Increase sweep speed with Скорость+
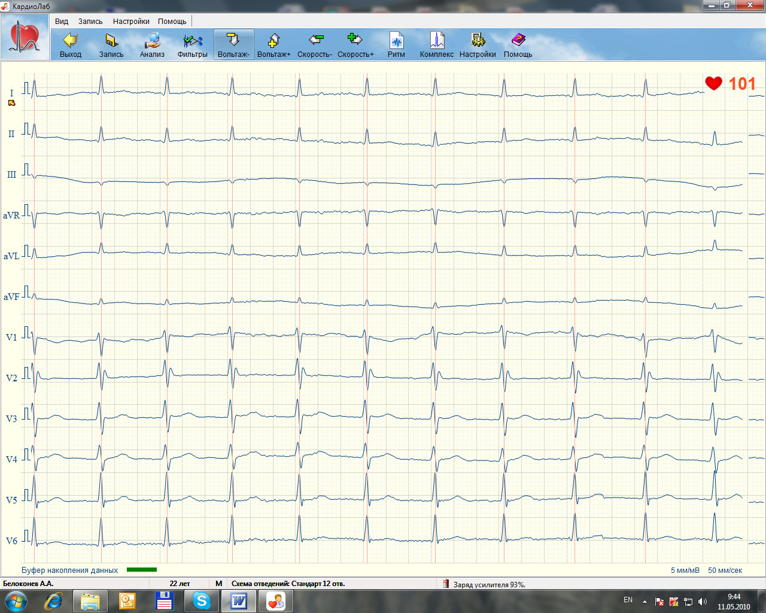The width and height of the screenshot is (766, 613). pos(355,45)
